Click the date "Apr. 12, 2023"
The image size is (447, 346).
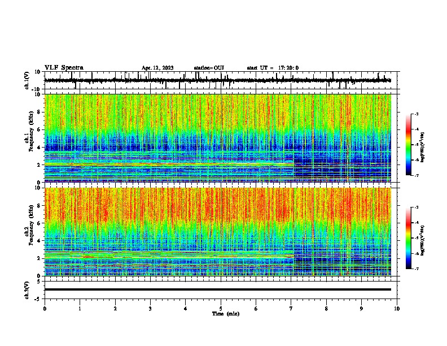[x=157, y=68]
